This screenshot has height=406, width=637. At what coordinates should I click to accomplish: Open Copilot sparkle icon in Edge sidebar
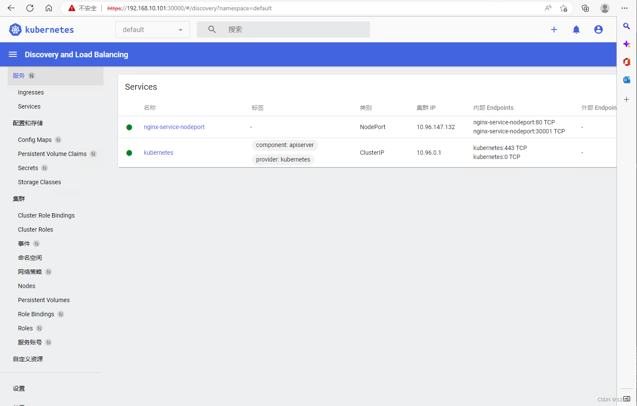(x=627, y=44)
